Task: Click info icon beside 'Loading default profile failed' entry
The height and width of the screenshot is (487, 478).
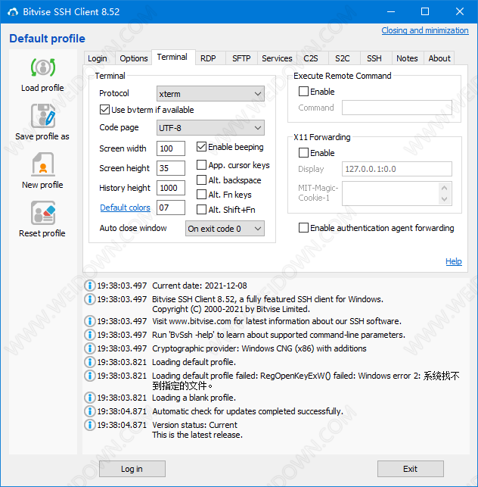Action: pos(90,376)
